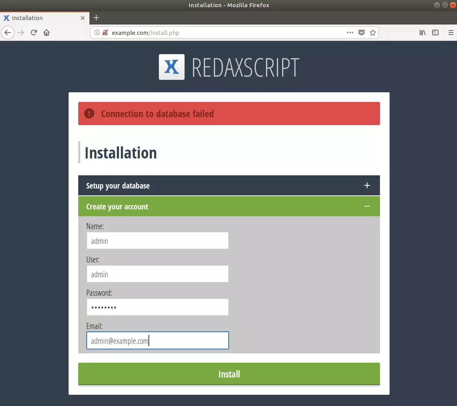Click the error exclamation icon
The height and width of the screenshot is (406, 457).
[89, 114]
